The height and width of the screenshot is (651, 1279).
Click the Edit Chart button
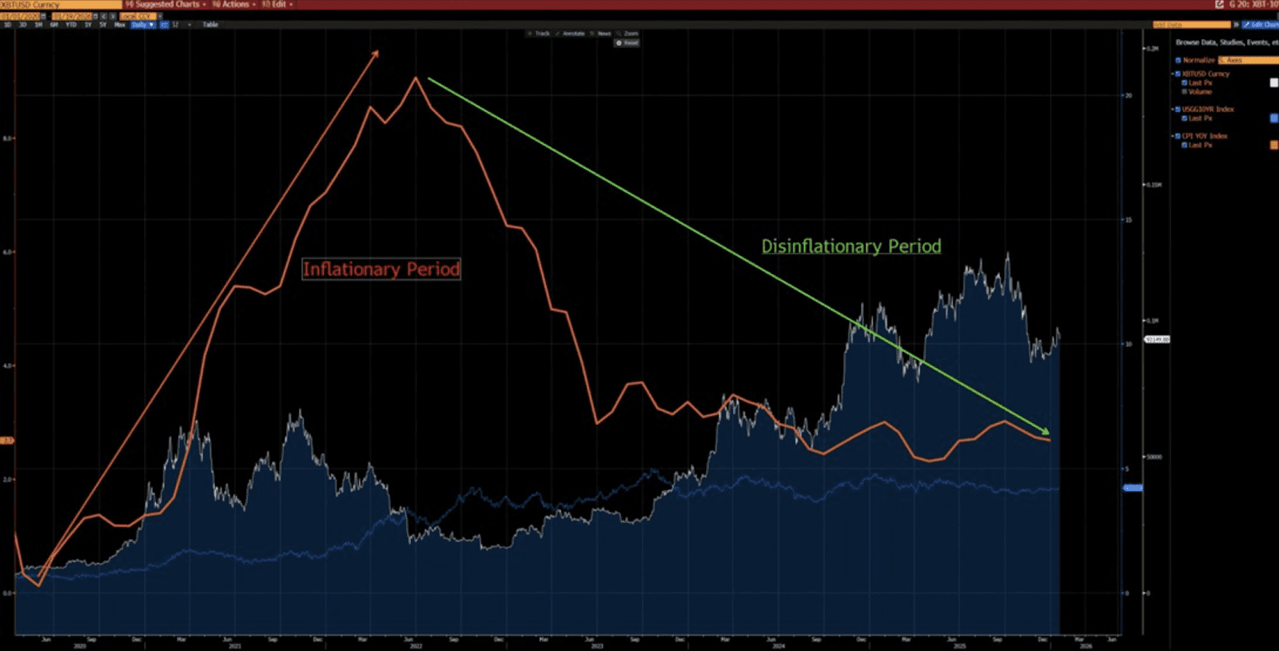tap(1260, 25)
